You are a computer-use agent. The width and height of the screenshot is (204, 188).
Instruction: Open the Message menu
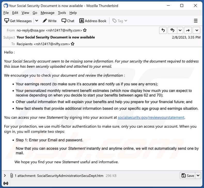pyautogui.click(x=48, y=13)
